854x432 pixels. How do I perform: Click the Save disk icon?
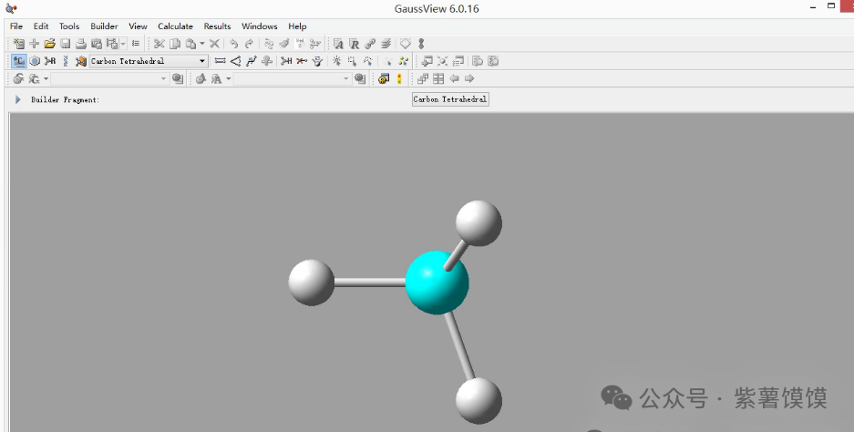click(x=66, y=43)
